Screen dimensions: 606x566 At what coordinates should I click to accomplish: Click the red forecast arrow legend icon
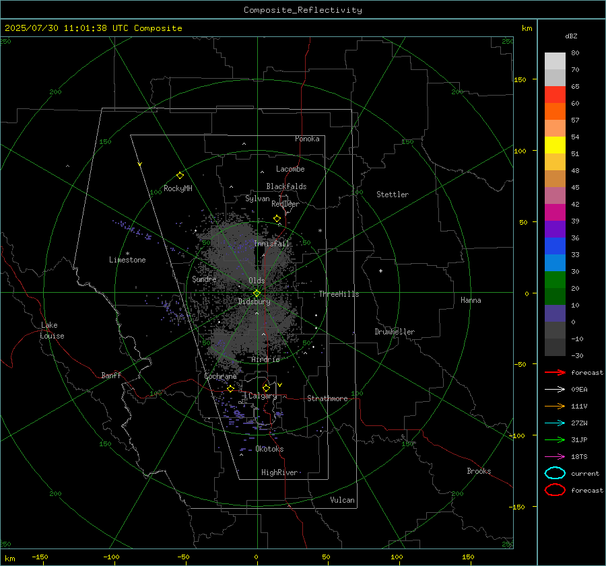(x=555, y=372)
